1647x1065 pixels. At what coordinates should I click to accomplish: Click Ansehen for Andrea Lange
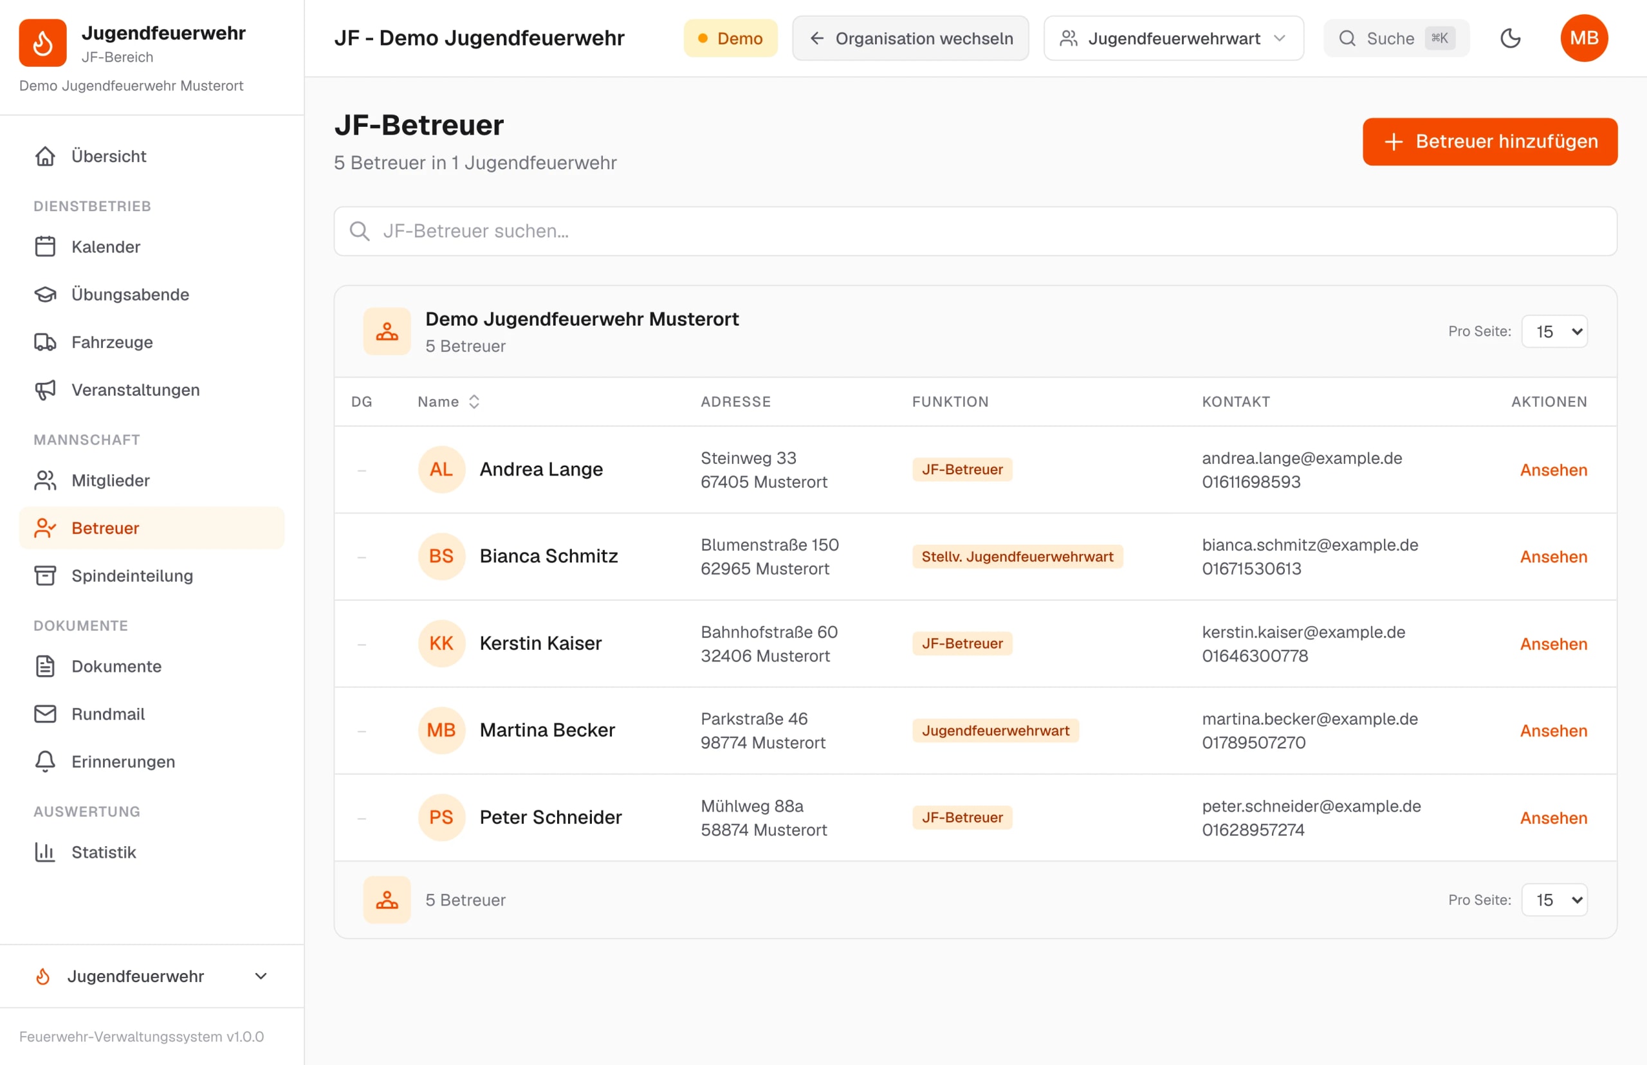click(x=1553, y=470)
